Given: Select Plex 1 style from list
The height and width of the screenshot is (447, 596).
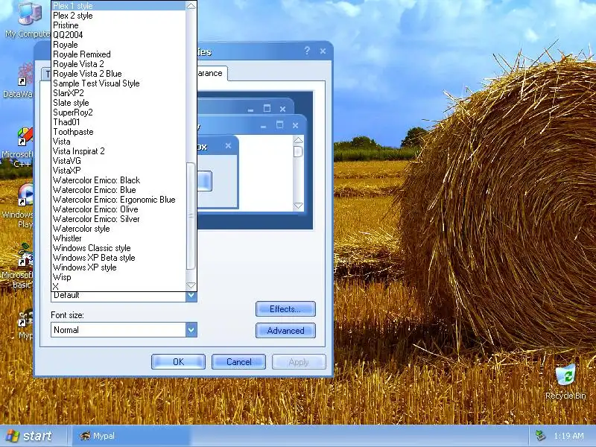Looking at the screenshot, I should tap(118, 6).
